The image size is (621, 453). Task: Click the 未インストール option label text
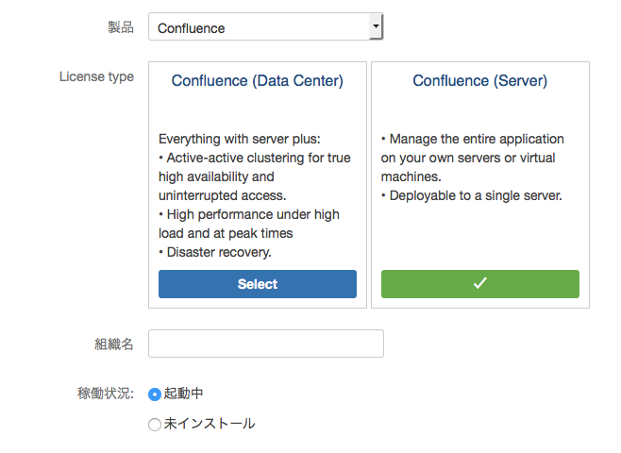coord(209,424)
